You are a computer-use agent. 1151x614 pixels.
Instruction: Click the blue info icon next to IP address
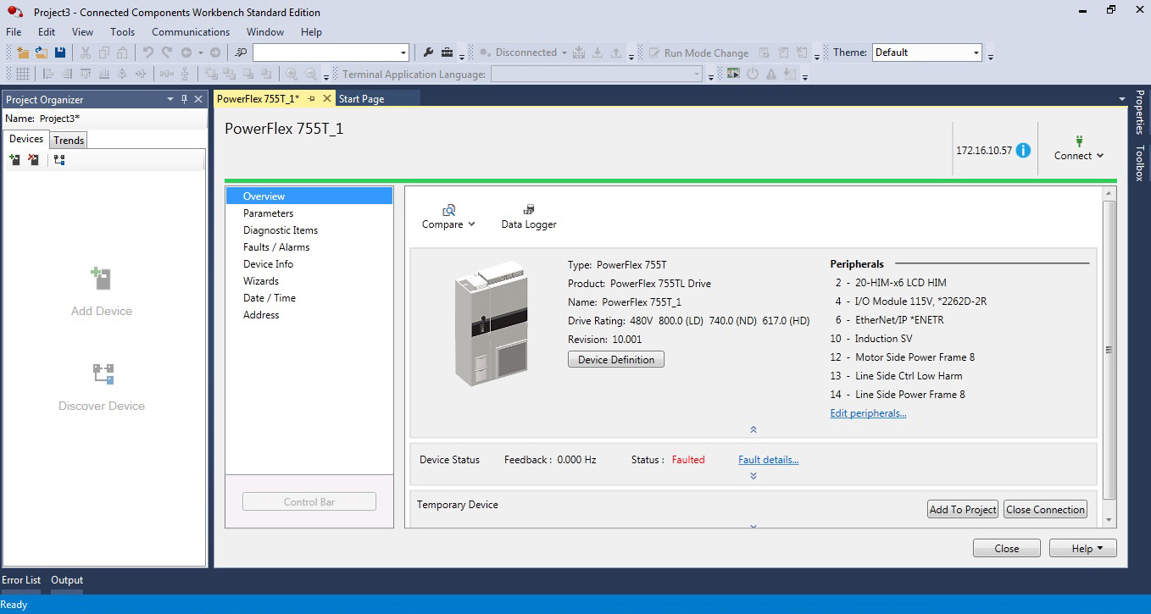(x=1023, y=150)
